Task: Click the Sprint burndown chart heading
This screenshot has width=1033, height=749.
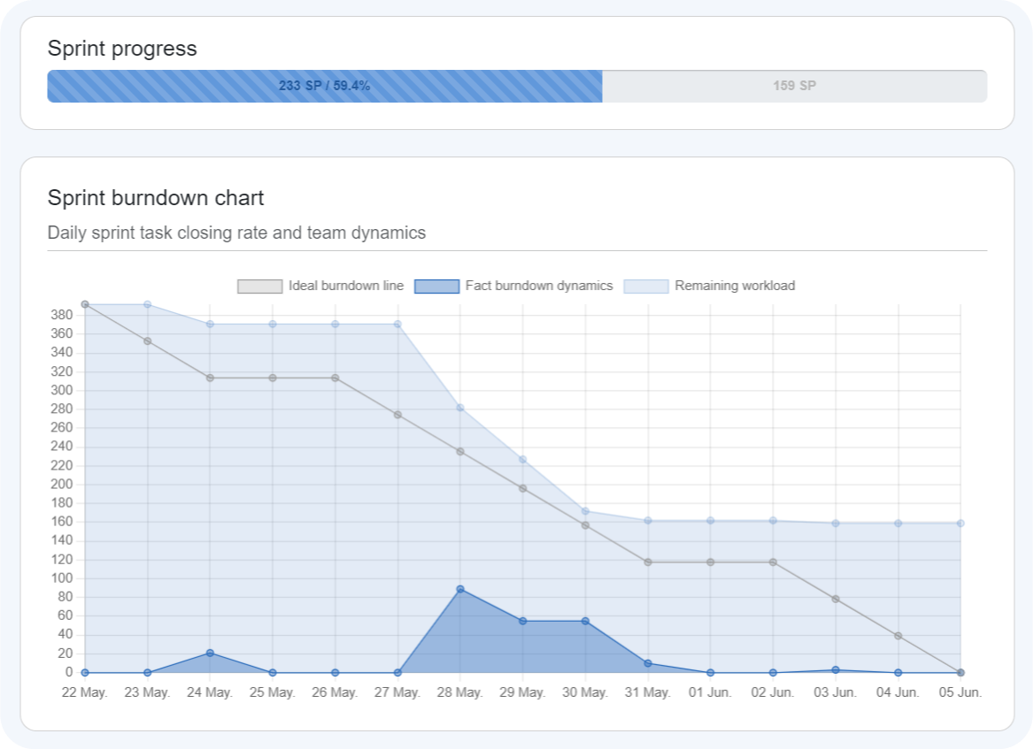Action: tap(156, 197)
